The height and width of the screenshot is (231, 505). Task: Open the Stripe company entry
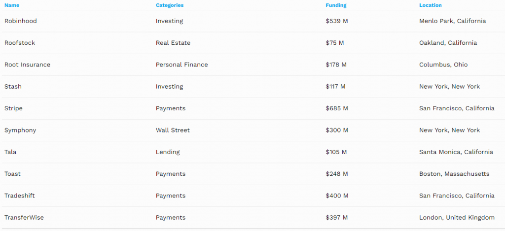pyautogui.click(x=13, y=108)
